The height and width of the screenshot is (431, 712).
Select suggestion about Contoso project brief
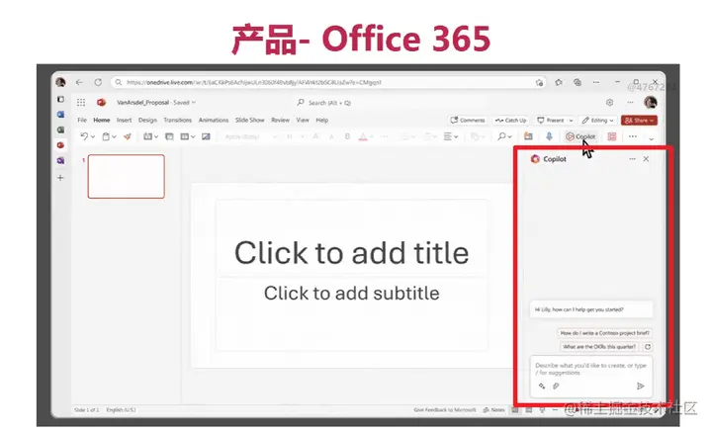[x=604, y=333]
